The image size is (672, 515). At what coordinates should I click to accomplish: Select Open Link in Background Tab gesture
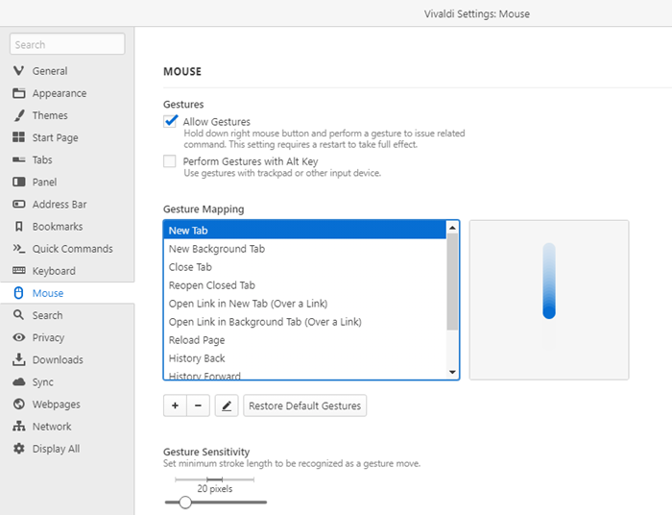[x=304, y=322]
